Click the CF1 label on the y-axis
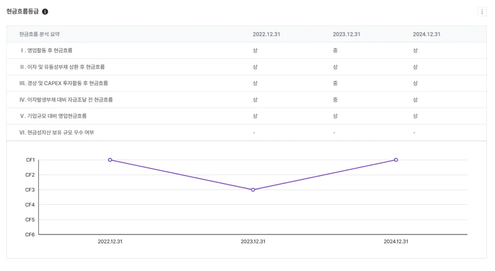 click(x=30, y=160)
